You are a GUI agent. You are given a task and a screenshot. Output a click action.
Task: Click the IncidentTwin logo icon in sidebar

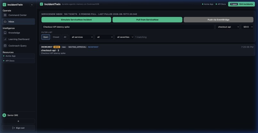pos(4,4)
